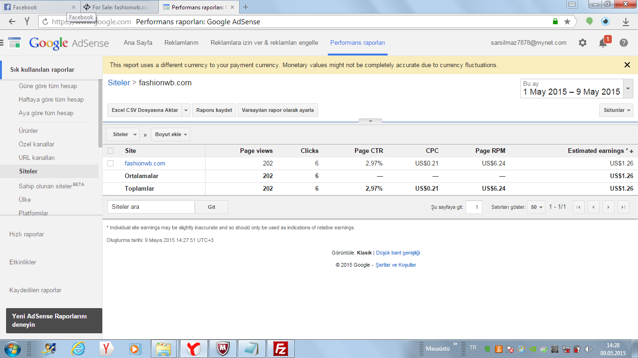Click the volume speaker tray icon
This screenshot has height=358, width=638.
[588, 349]
